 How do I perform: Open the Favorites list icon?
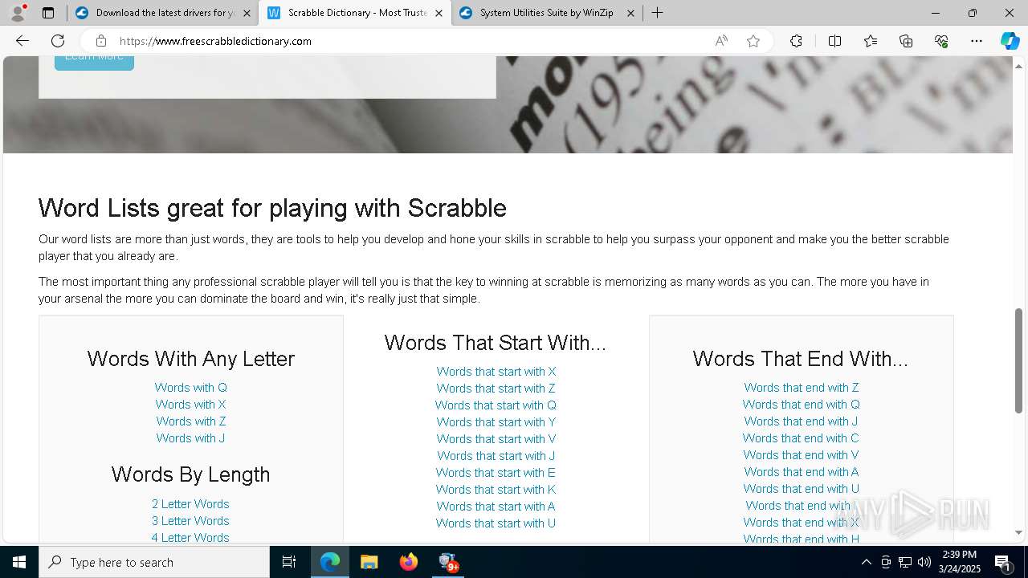pos(871,41)
